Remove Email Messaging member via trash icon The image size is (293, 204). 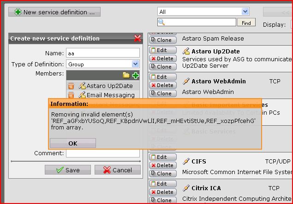pos(71,95)
